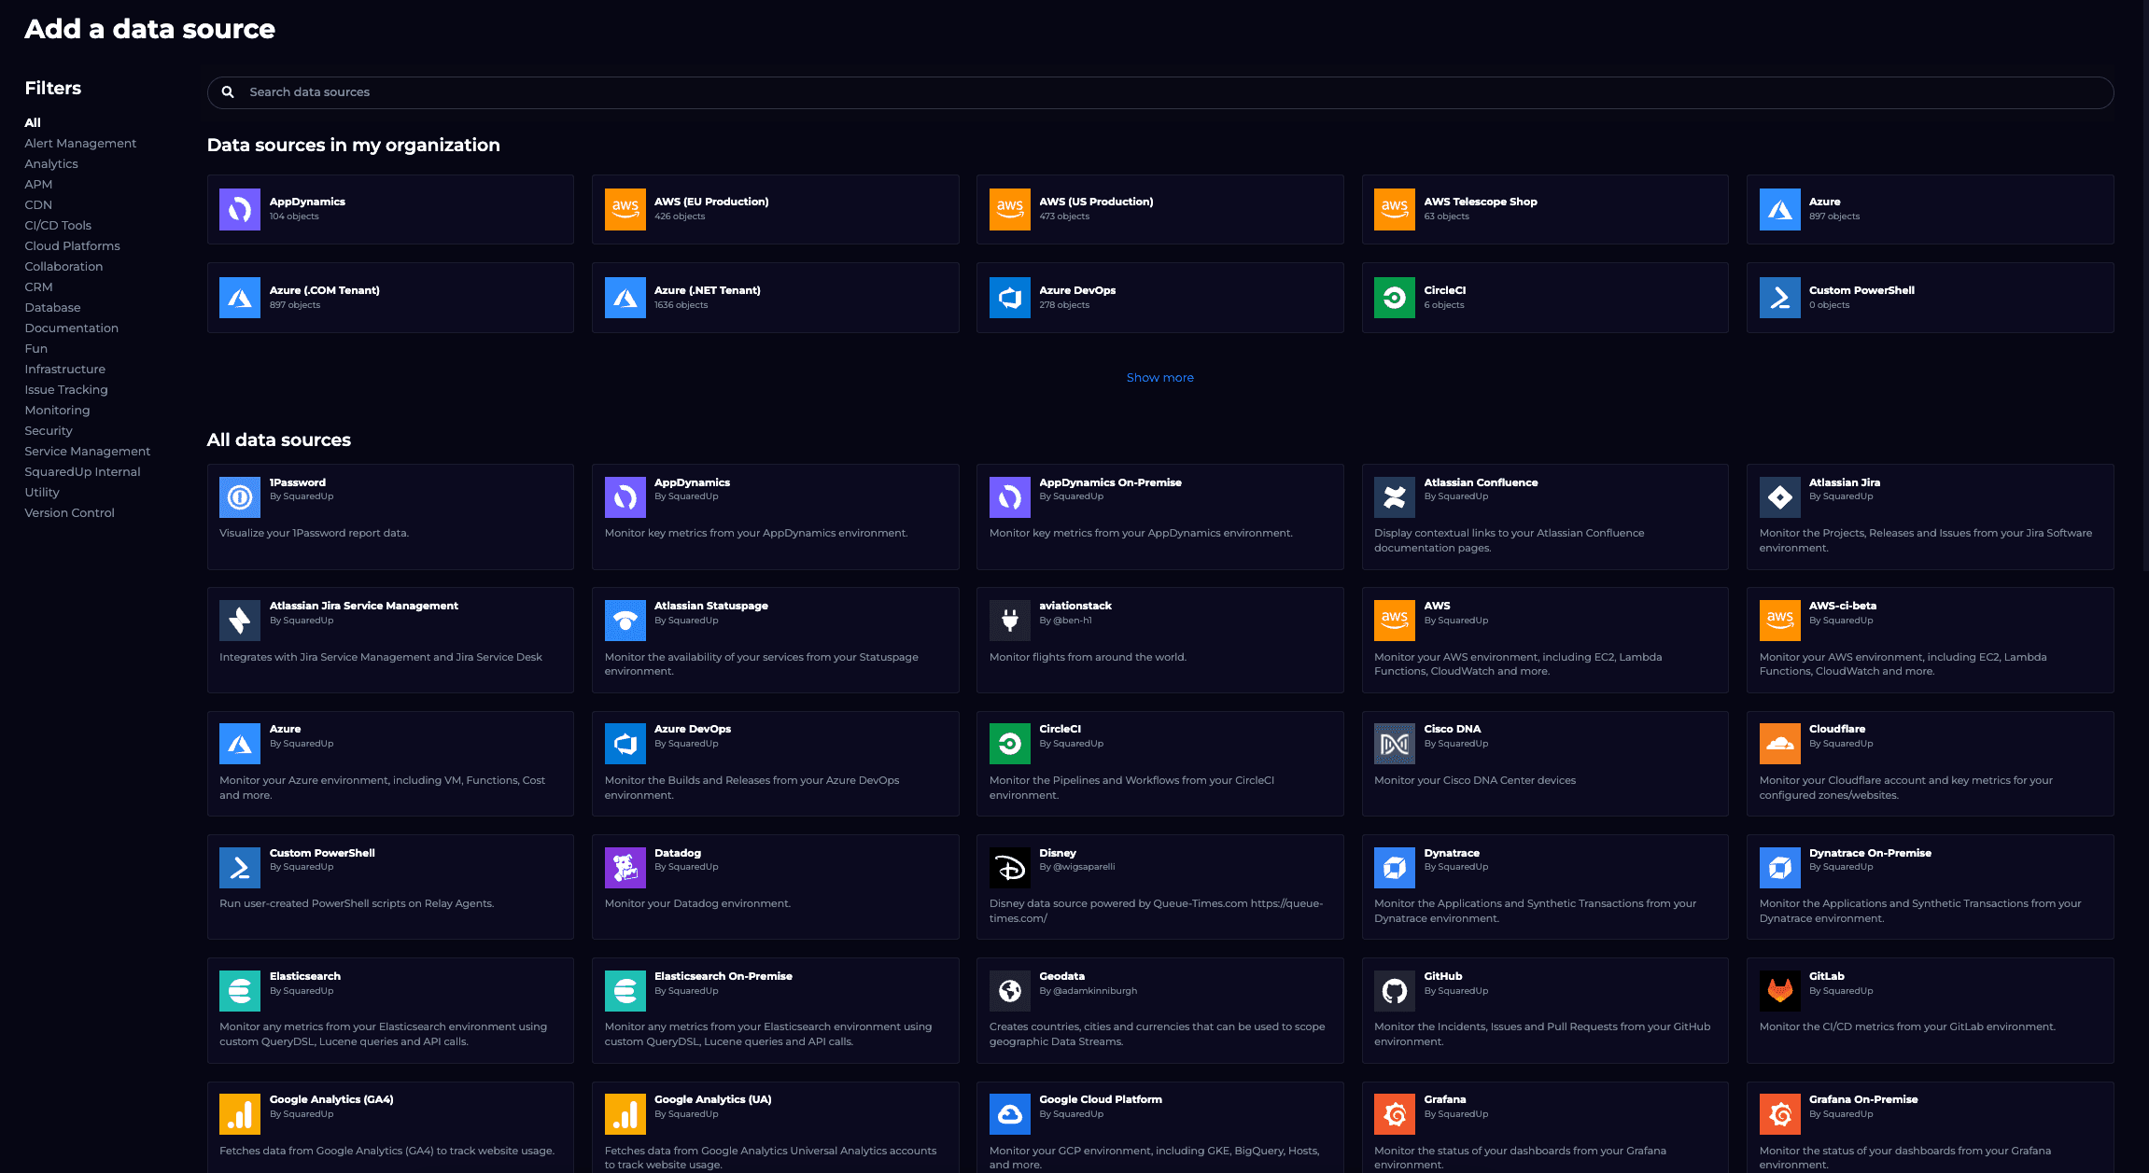Viewport: 2149px width, 1173px height.
Task: Filter by Version Control
Action: point(69,512)
